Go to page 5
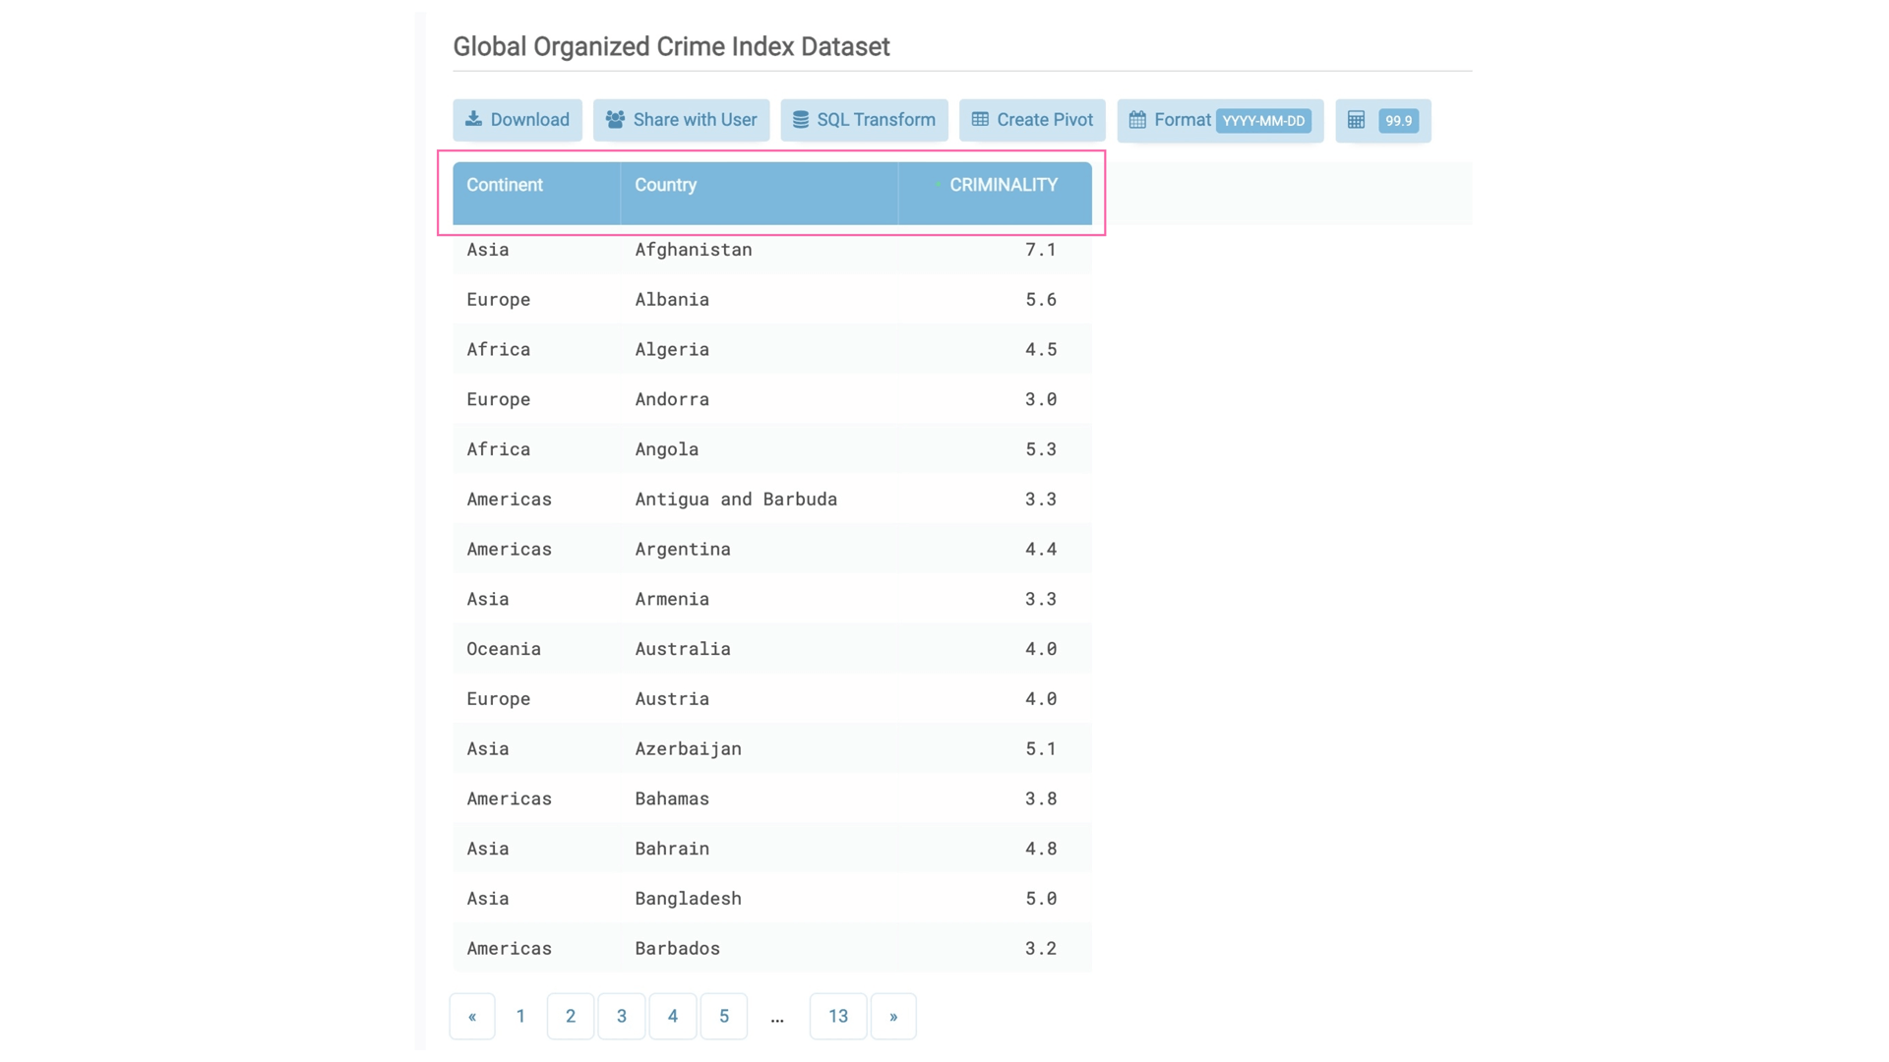This screenshot has height=1062, width=1889. point(724,1016)
